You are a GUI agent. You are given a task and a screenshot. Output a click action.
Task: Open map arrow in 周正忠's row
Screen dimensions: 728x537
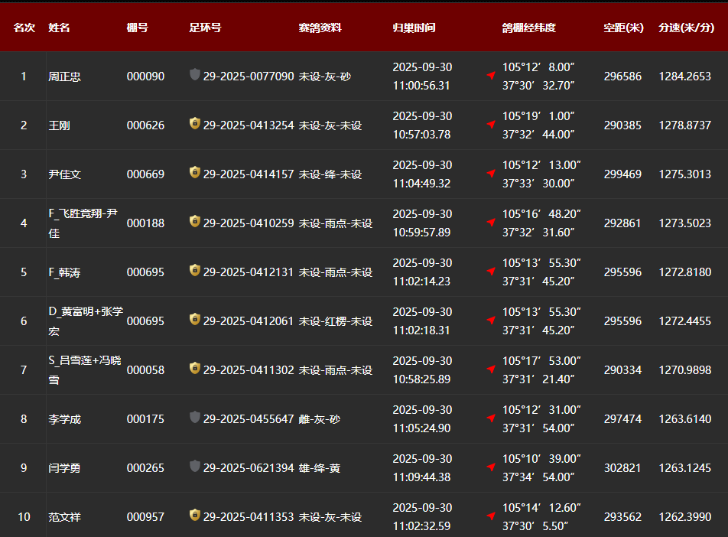click(491, 76)
